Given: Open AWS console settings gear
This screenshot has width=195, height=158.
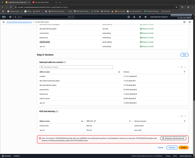Looking at the screenshot, I should [145, 17].
